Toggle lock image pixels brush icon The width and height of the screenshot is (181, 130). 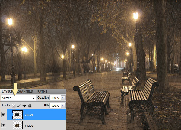19,106
